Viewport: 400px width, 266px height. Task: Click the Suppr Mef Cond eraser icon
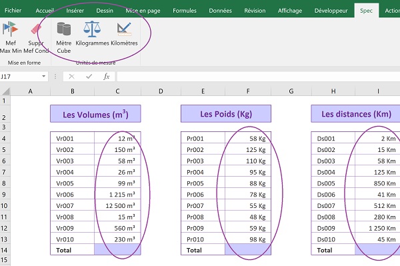36,29
